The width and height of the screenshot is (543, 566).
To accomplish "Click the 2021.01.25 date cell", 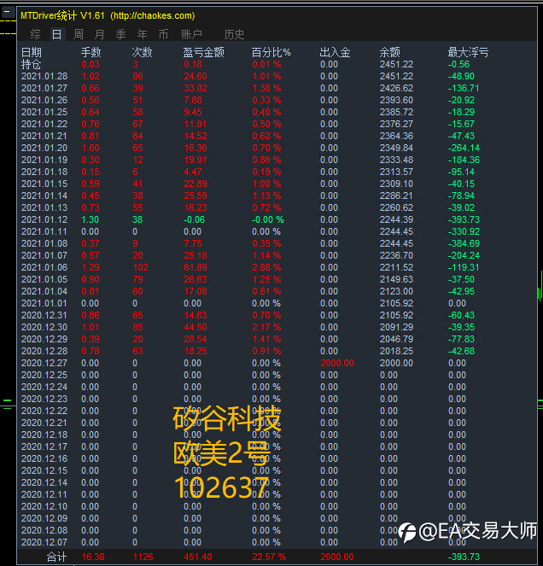I will [x=44, y=112].
